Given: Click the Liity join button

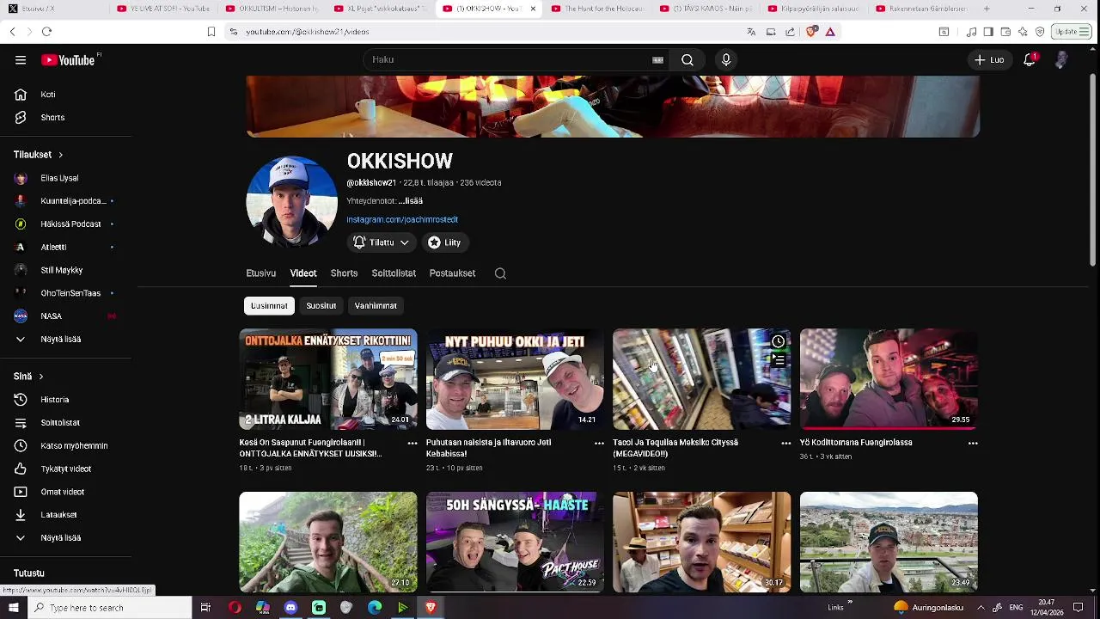Looking at the screenshot, I should click(x=445, y=243).
